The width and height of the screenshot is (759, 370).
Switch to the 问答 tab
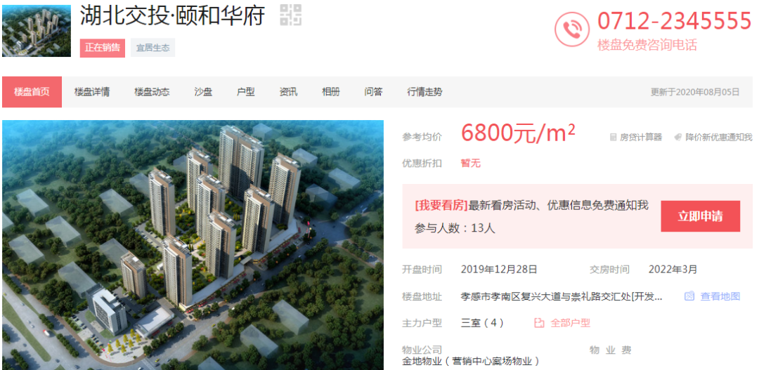click(x=374, y=92)
